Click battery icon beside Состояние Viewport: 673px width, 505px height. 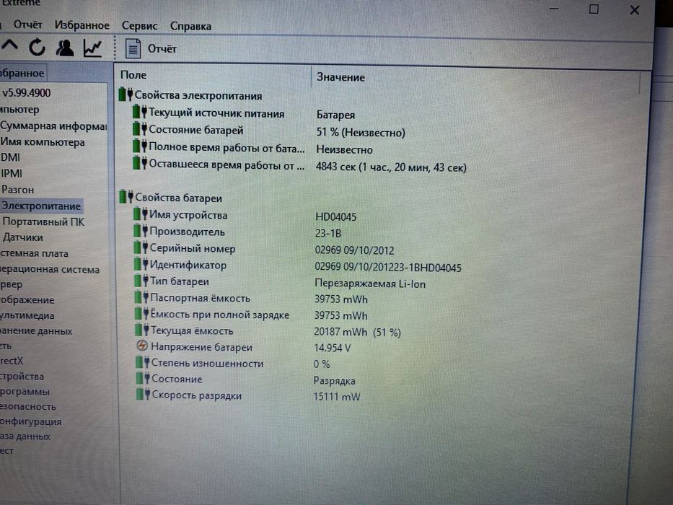(143, 378)
